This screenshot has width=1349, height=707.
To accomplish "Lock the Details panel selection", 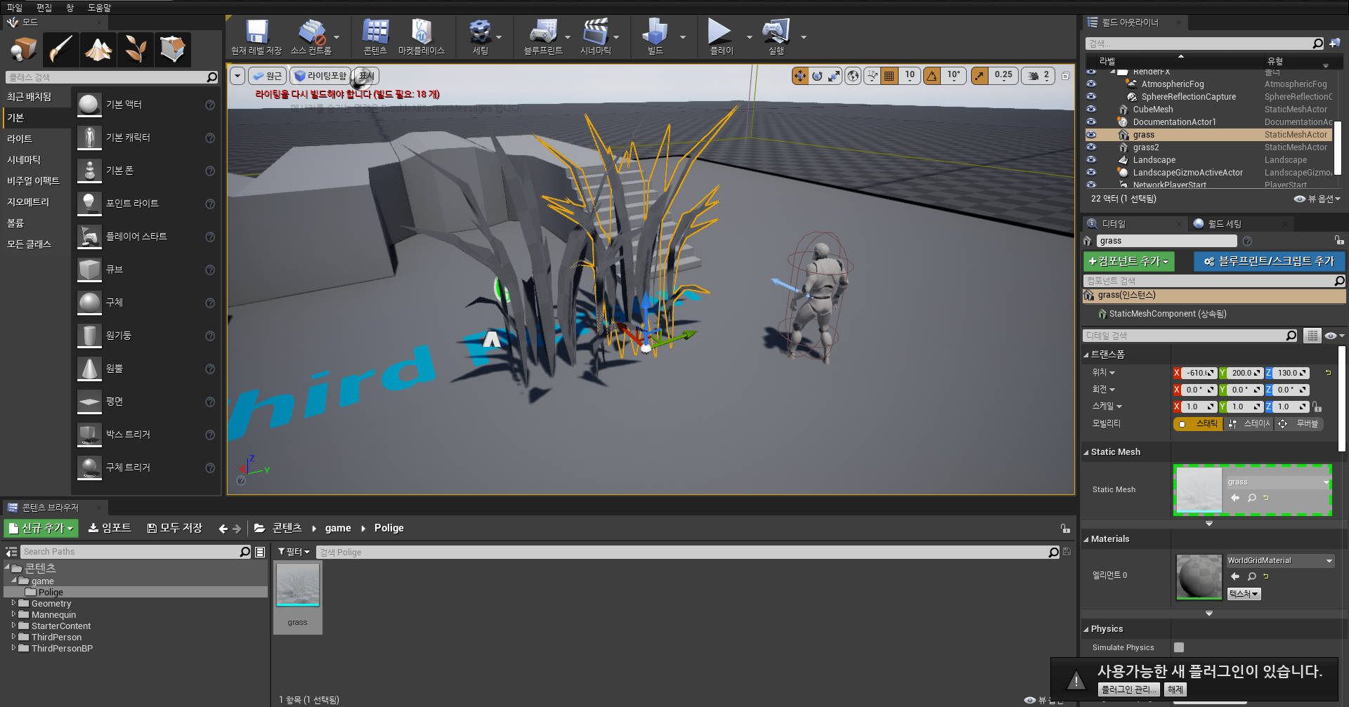I will [1339, 240].
